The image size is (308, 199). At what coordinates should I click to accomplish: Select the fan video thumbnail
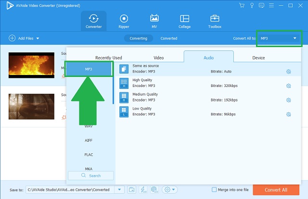click(31, 106)
